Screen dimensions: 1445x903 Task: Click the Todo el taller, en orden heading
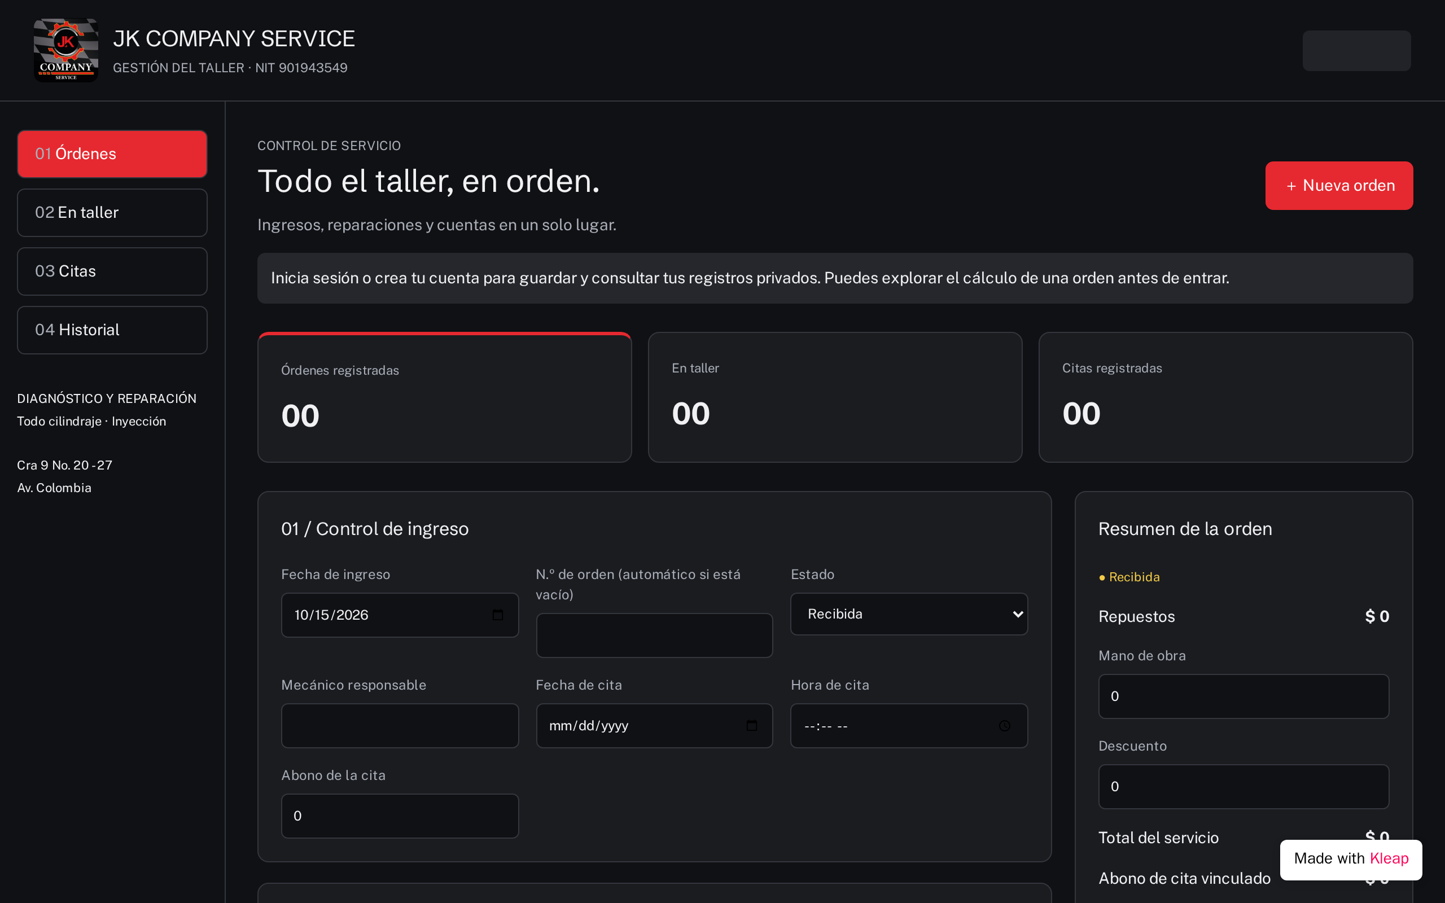point(429,181)
